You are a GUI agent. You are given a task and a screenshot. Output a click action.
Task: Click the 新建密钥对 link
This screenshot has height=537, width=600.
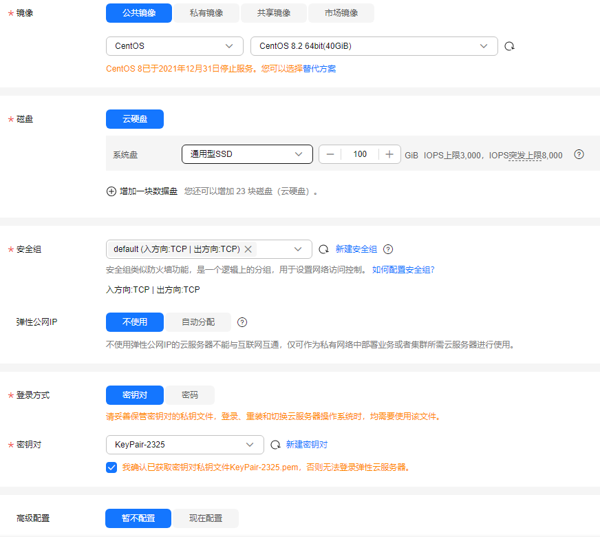[307, 445]
